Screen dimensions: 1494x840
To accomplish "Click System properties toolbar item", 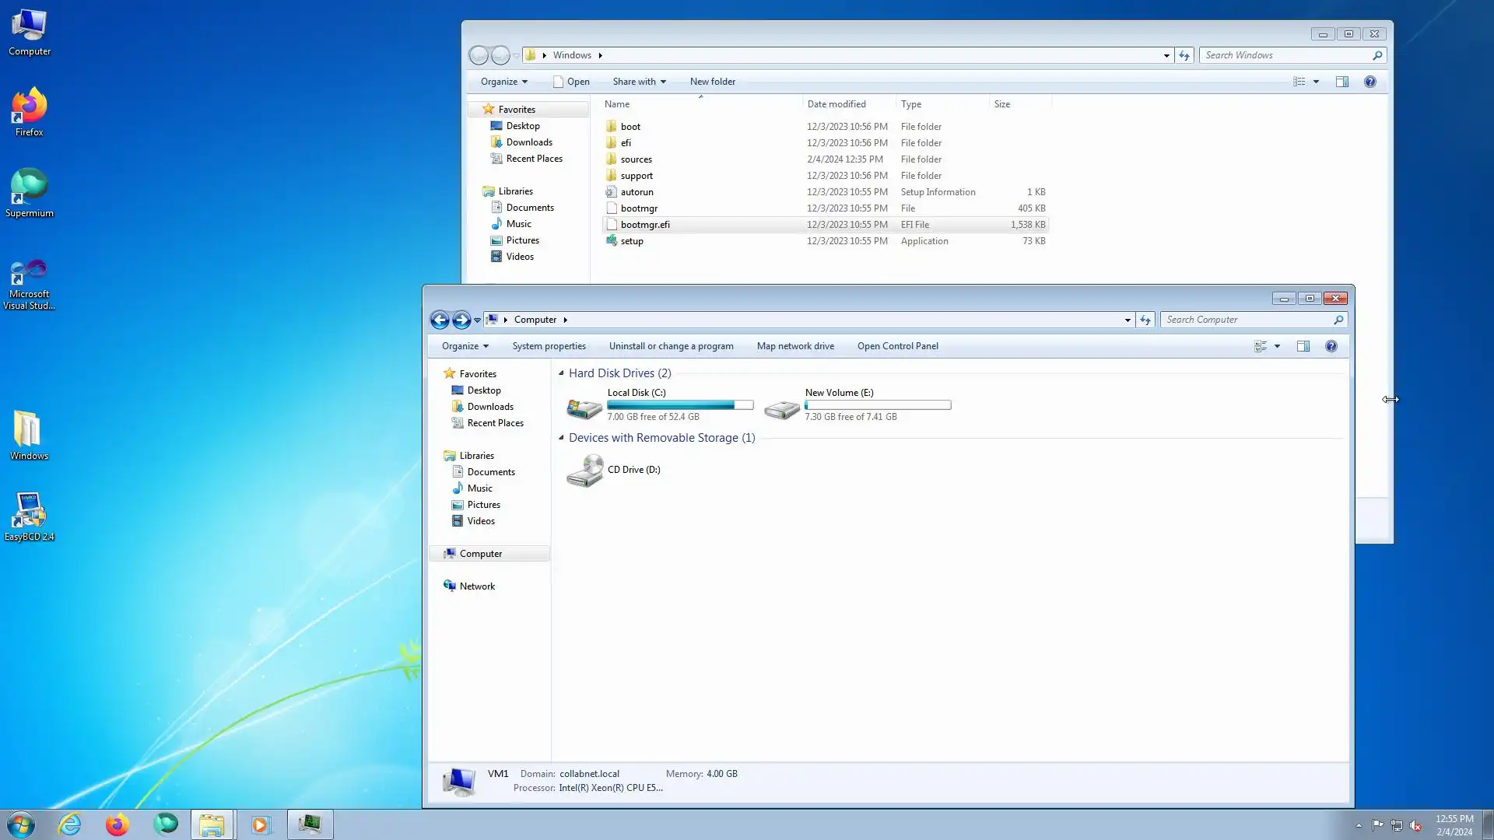I will click(x=549, y=346).
